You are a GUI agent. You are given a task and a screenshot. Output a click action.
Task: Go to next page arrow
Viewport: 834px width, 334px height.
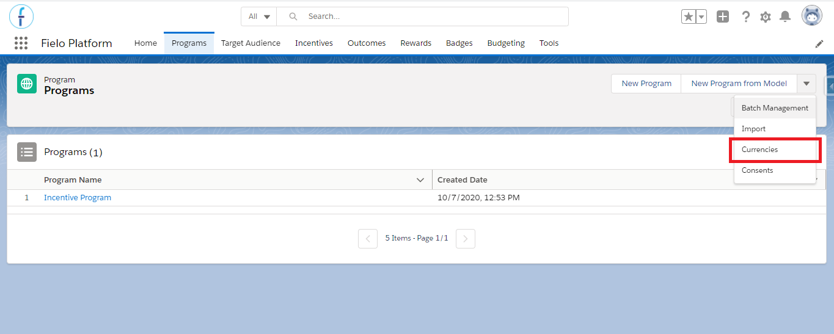click(x=466, y=239)
